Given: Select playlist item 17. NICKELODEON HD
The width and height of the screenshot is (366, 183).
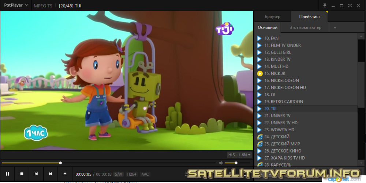Looking at the screenshot, I should 306,88.
